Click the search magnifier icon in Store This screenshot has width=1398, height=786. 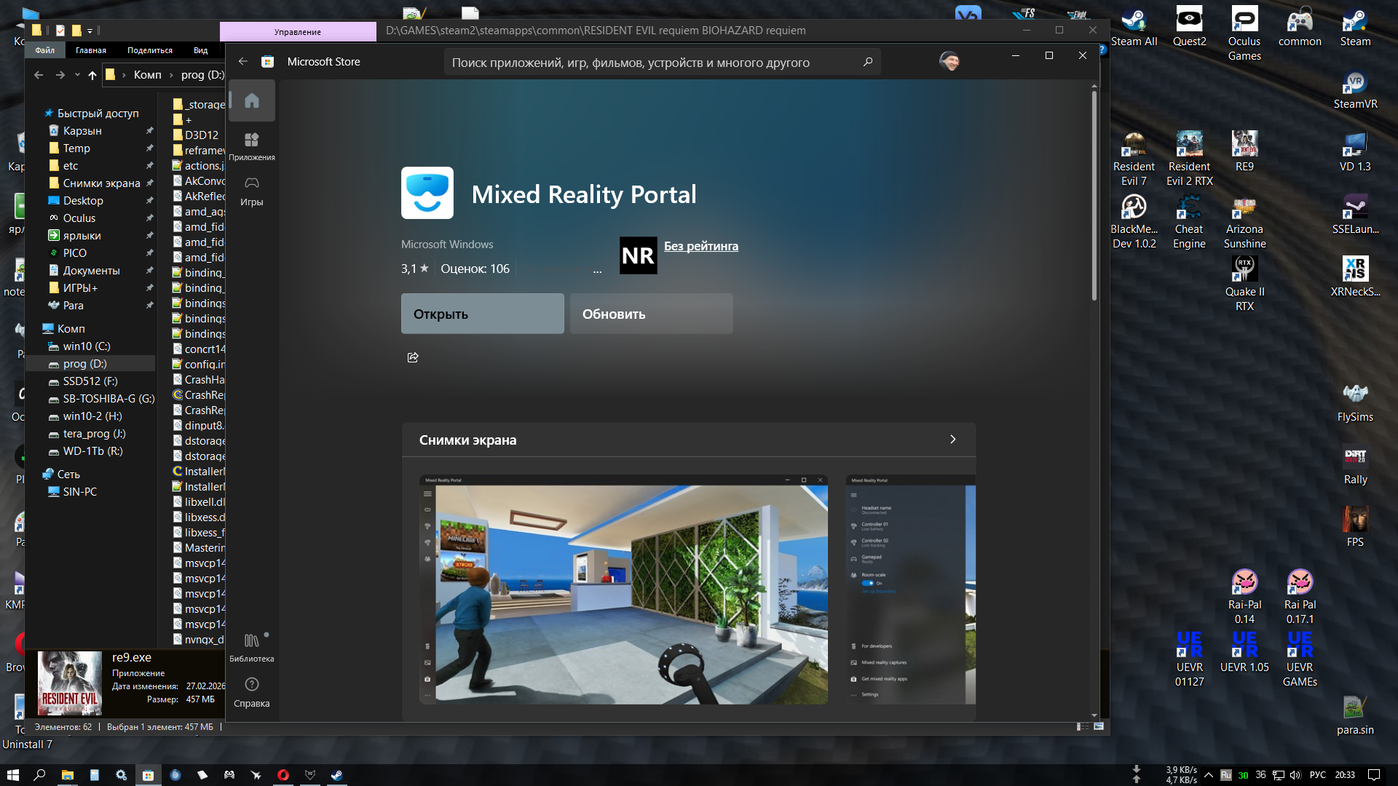pos(867,63)
